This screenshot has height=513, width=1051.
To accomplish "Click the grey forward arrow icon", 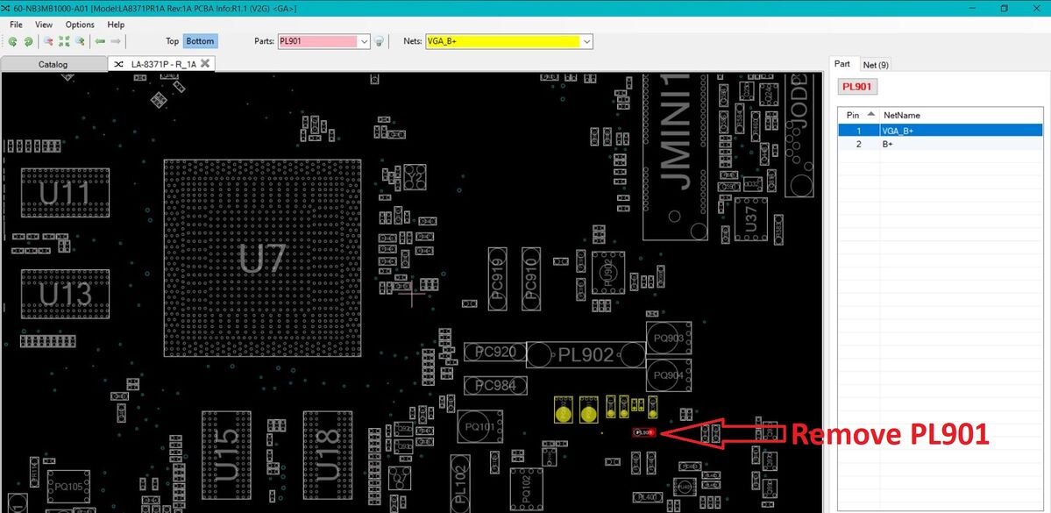I will click(116, 41).
